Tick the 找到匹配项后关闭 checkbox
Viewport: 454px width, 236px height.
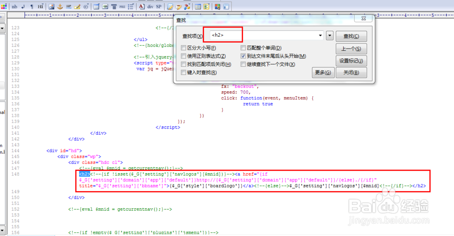(183, 64)
